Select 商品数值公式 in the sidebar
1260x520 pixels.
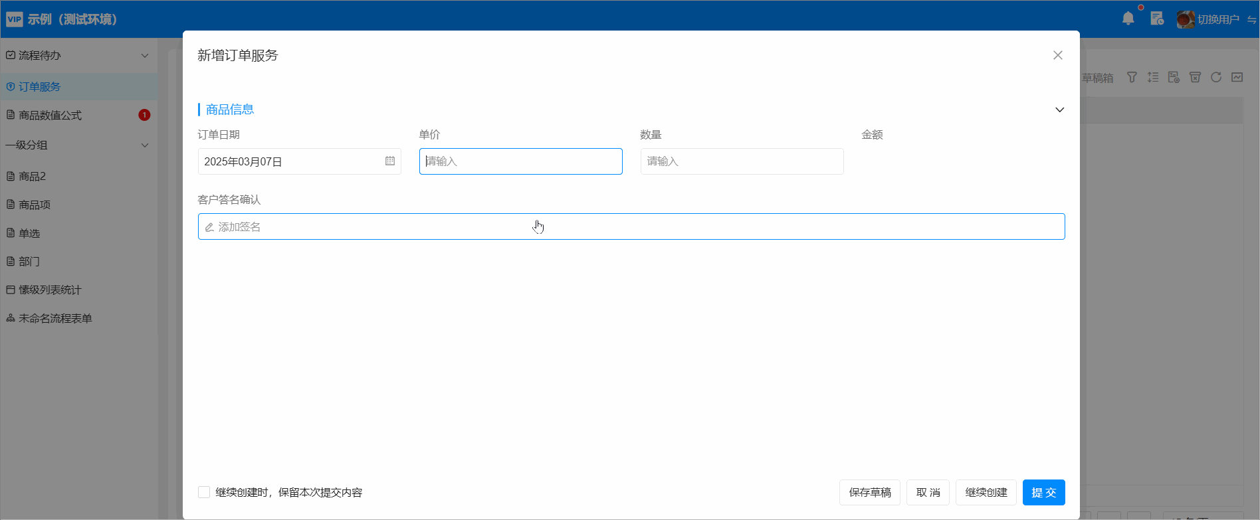point(51,116)
